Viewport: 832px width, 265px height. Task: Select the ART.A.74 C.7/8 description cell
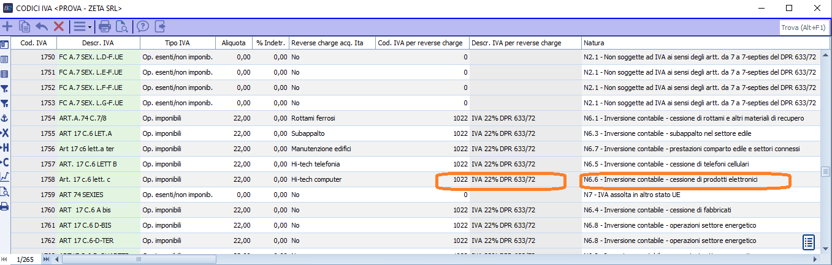click(x=99, y=119)
